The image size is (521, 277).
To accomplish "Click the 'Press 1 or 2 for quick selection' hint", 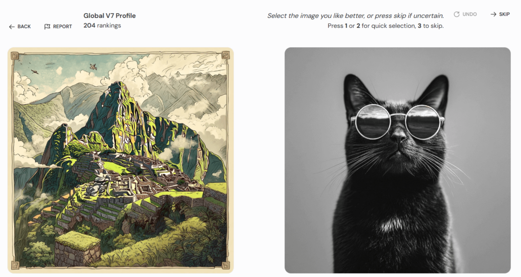I will (386, 26).
